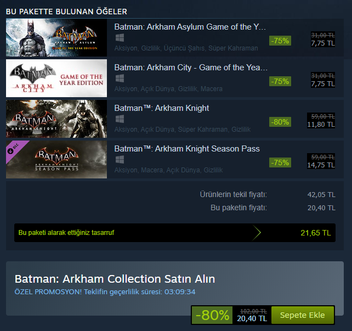352x331 pixels.
Task: Open Batman™: Arkham Knight title link
Action: pyautogui.click(x=161, y=108)
